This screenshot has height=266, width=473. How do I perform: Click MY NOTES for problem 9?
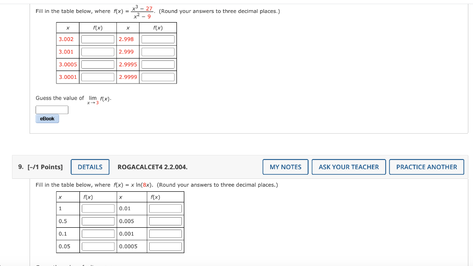(x=285, y=167)
